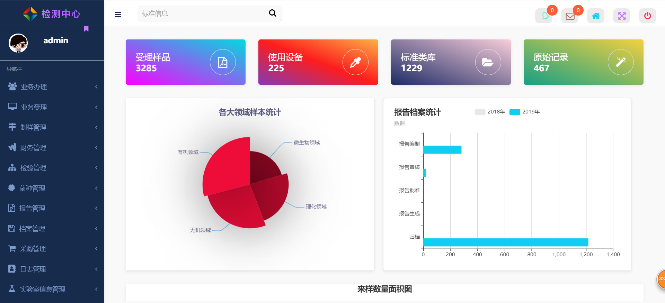Click the admin username link
Image resolution: width=665 pixels, height=303 pixels.
click(56, 40)
